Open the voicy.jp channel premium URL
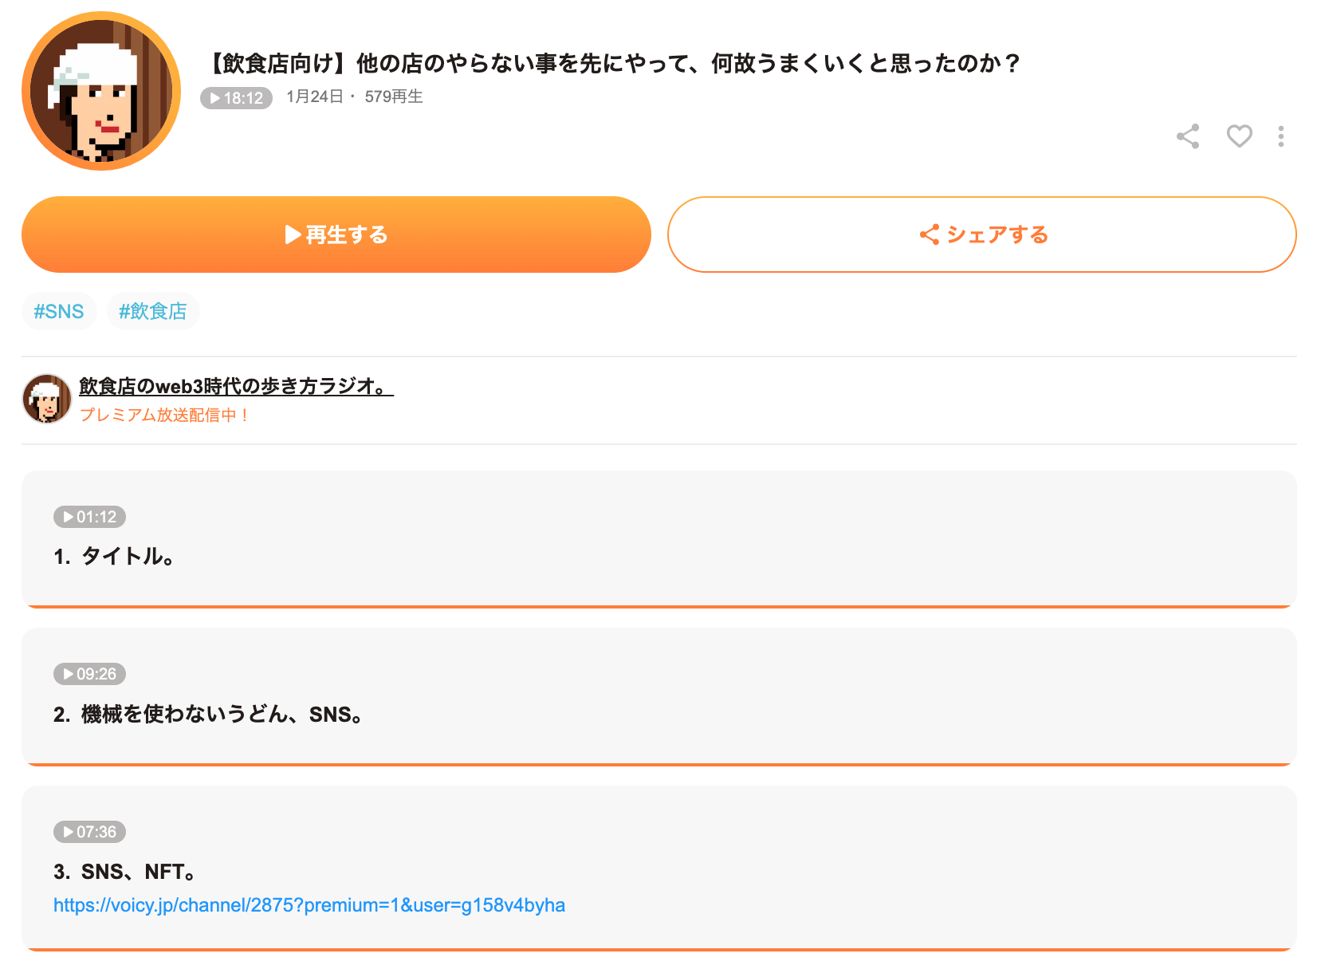The height and width of the screenshot is (973, 1317). (x=309, y=905)
